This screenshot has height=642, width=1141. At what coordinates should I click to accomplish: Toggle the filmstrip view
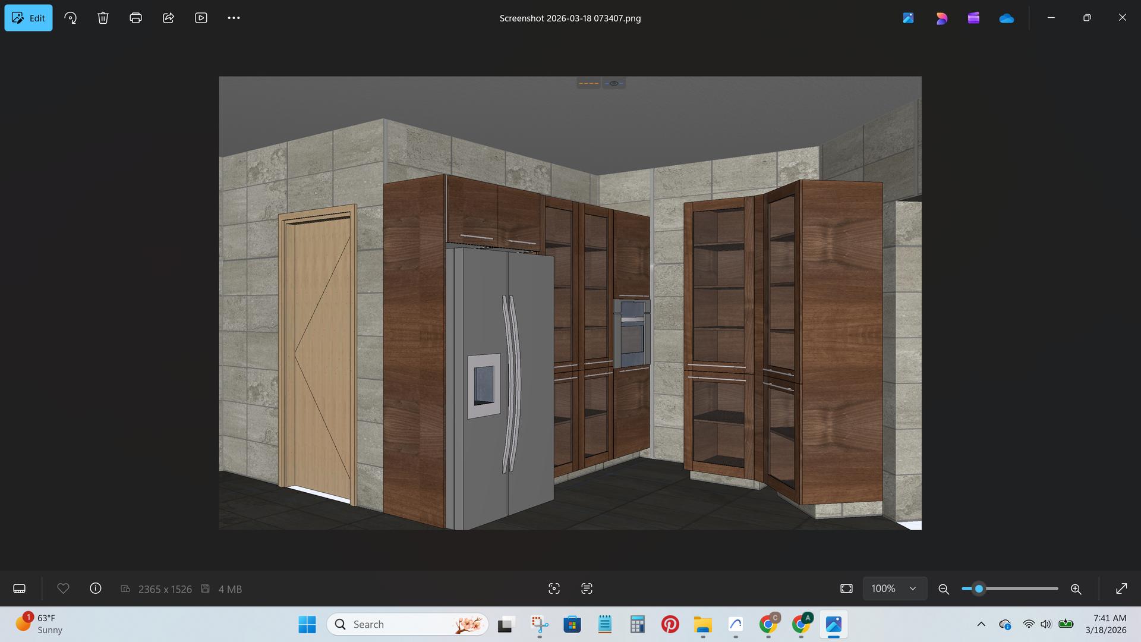click(x=19, y=588)
